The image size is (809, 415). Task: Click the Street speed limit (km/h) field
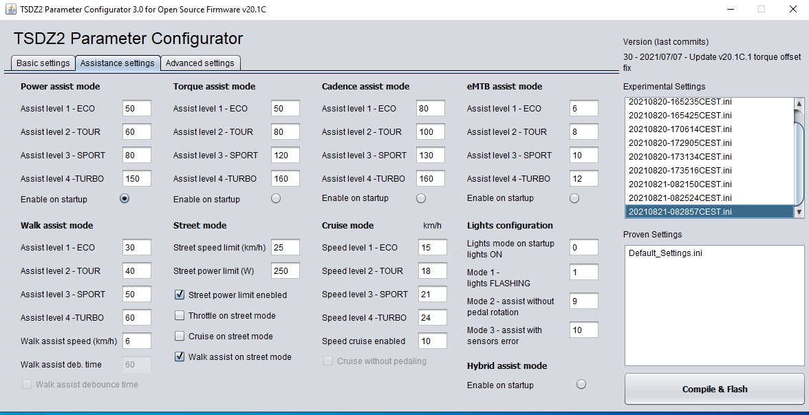(285, 247)
